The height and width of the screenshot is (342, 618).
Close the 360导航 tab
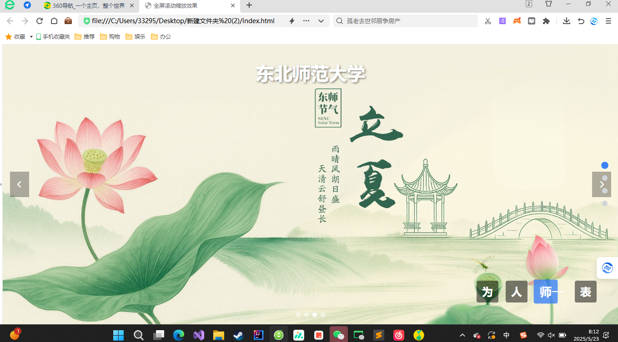click(x=132, y=5)
